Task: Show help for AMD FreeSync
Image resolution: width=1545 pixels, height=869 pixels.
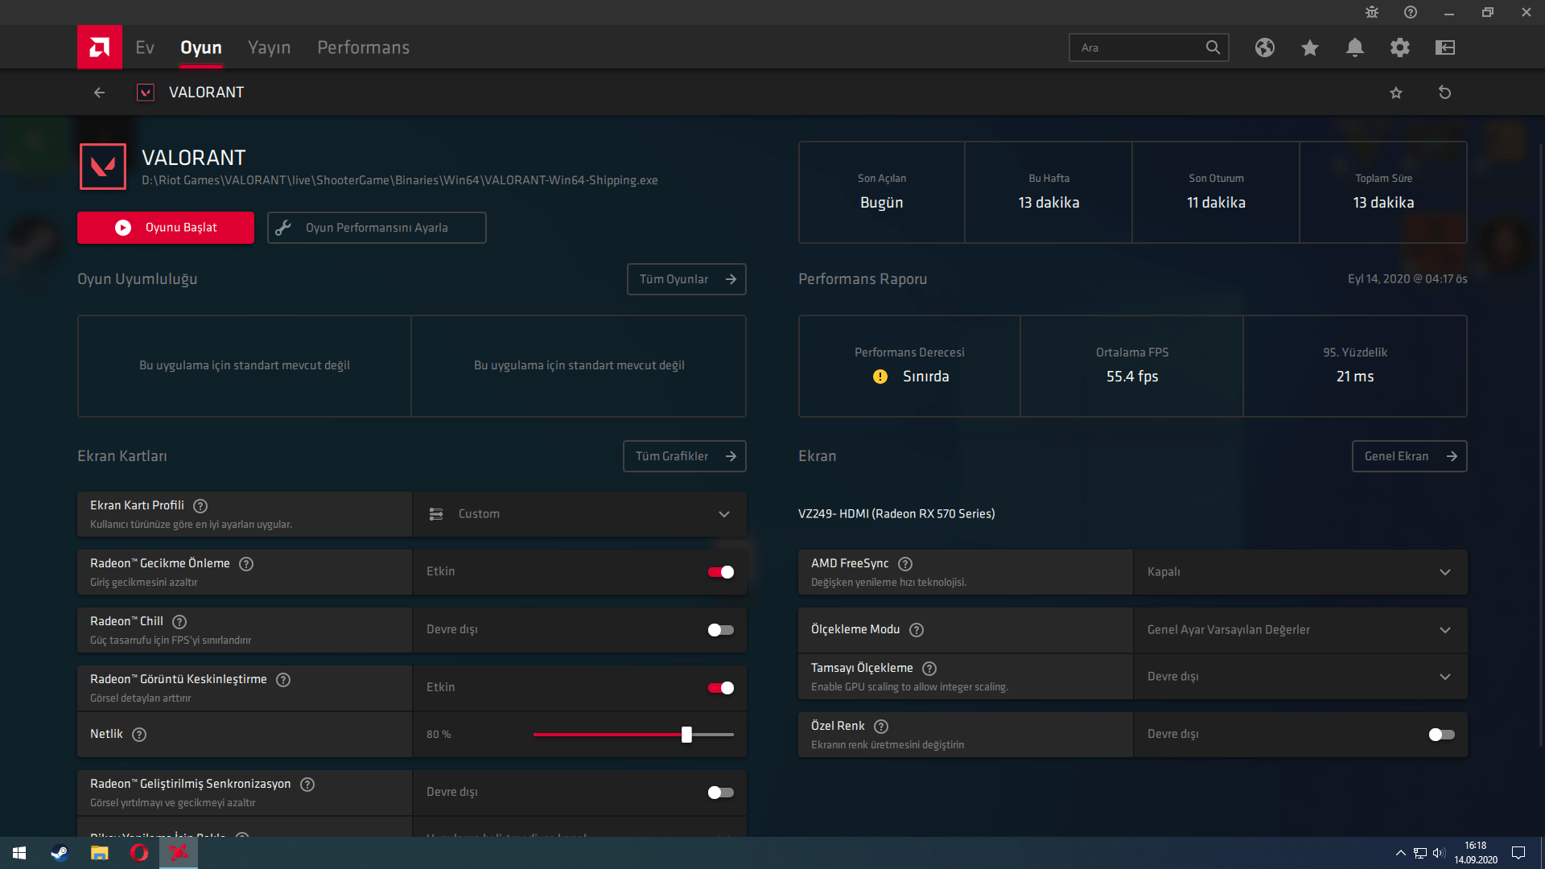Action: tap(905, 564)
